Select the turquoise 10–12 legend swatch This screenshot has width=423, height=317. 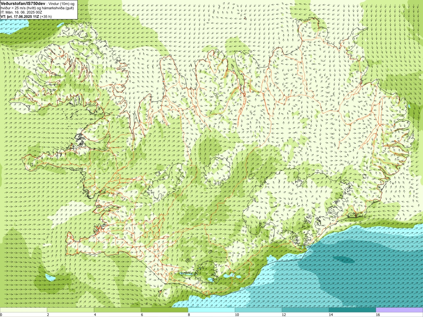coord(258,310)
